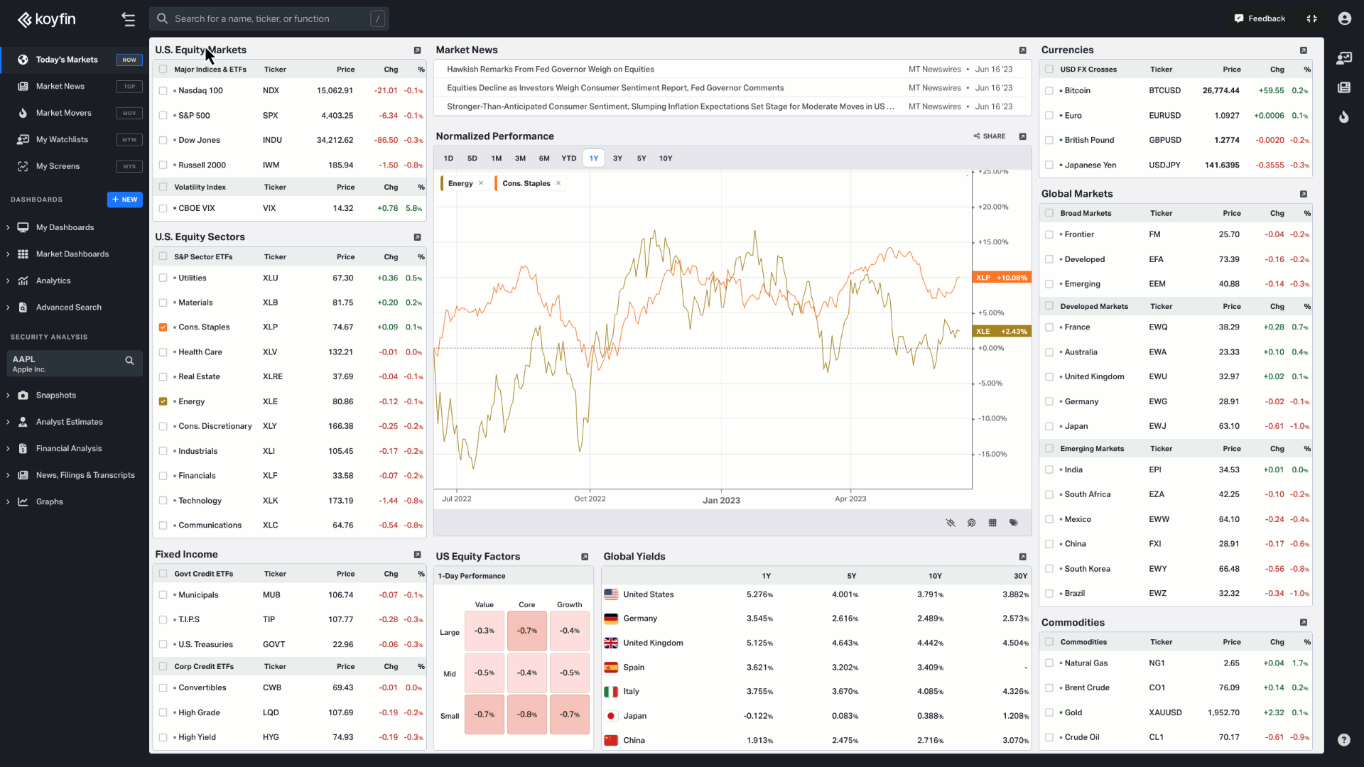Image resolution: width=1364 pixels, height=767 pixels.
Task: Check the Gold commodity checkbox
Action: coord(1049,713)
